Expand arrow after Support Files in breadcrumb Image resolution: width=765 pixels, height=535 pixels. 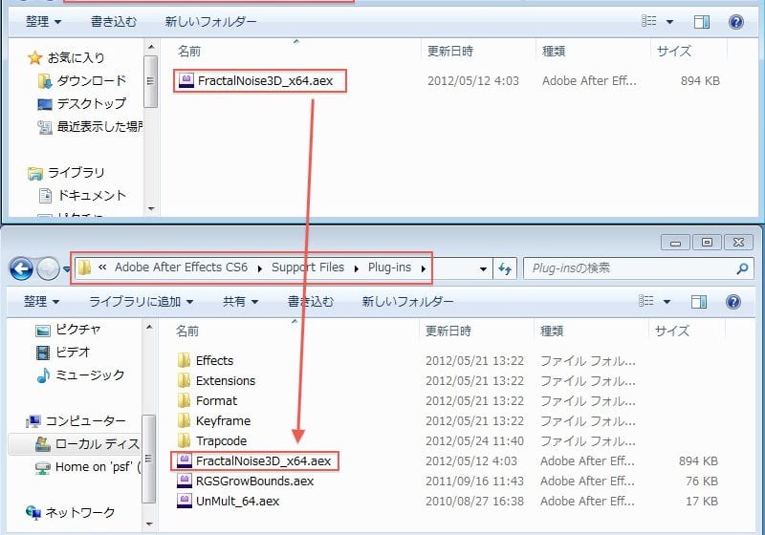357,268
